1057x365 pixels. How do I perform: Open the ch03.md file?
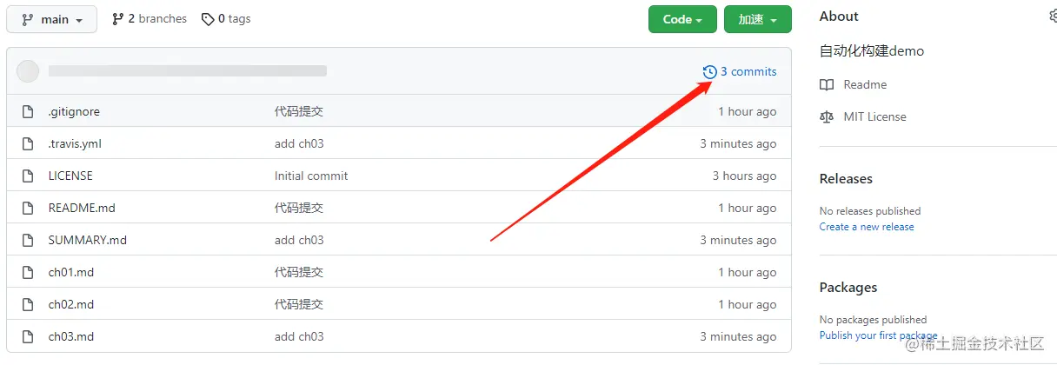point(71,336)
